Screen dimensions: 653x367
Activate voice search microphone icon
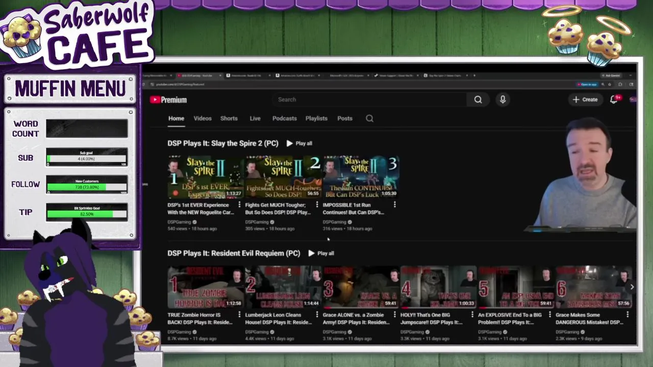503,100
